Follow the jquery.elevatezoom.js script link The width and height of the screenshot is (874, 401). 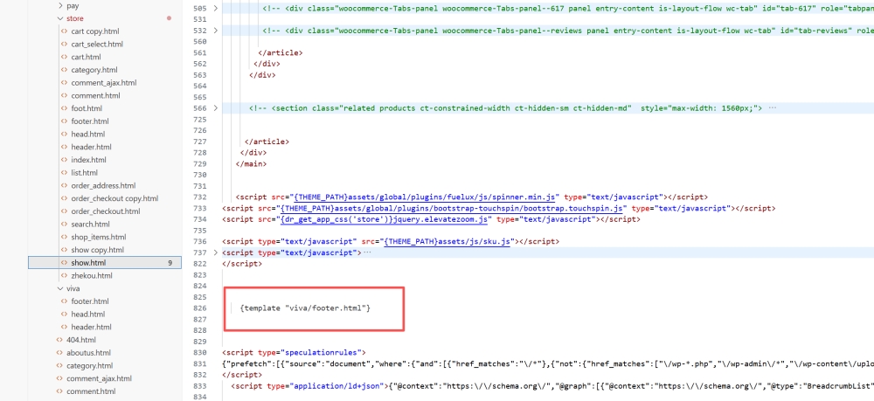coord(384,219)
